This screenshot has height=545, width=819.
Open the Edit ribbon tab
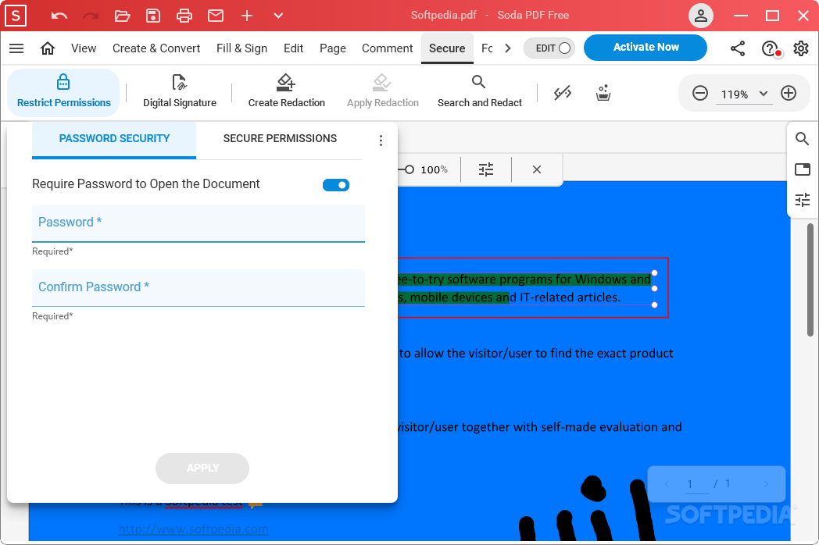[x=294, y=48]
